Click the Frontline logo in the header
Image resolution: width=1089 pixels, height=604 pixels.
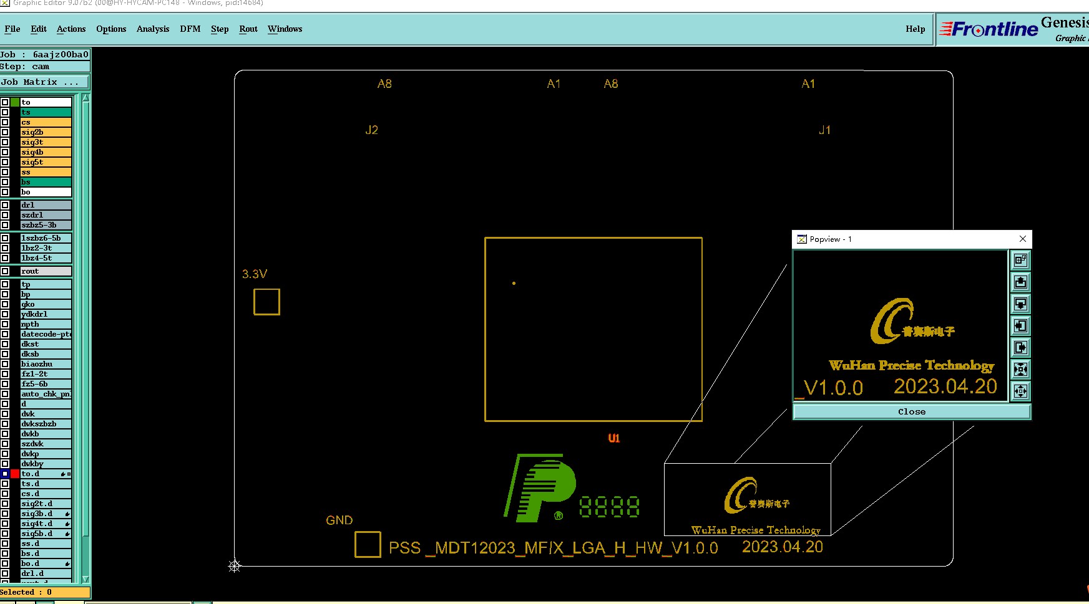point(989,29)
